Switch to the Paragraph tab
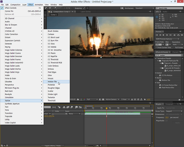Image resolution: width=184 pixels, height=147 pixels. point(169,104)
